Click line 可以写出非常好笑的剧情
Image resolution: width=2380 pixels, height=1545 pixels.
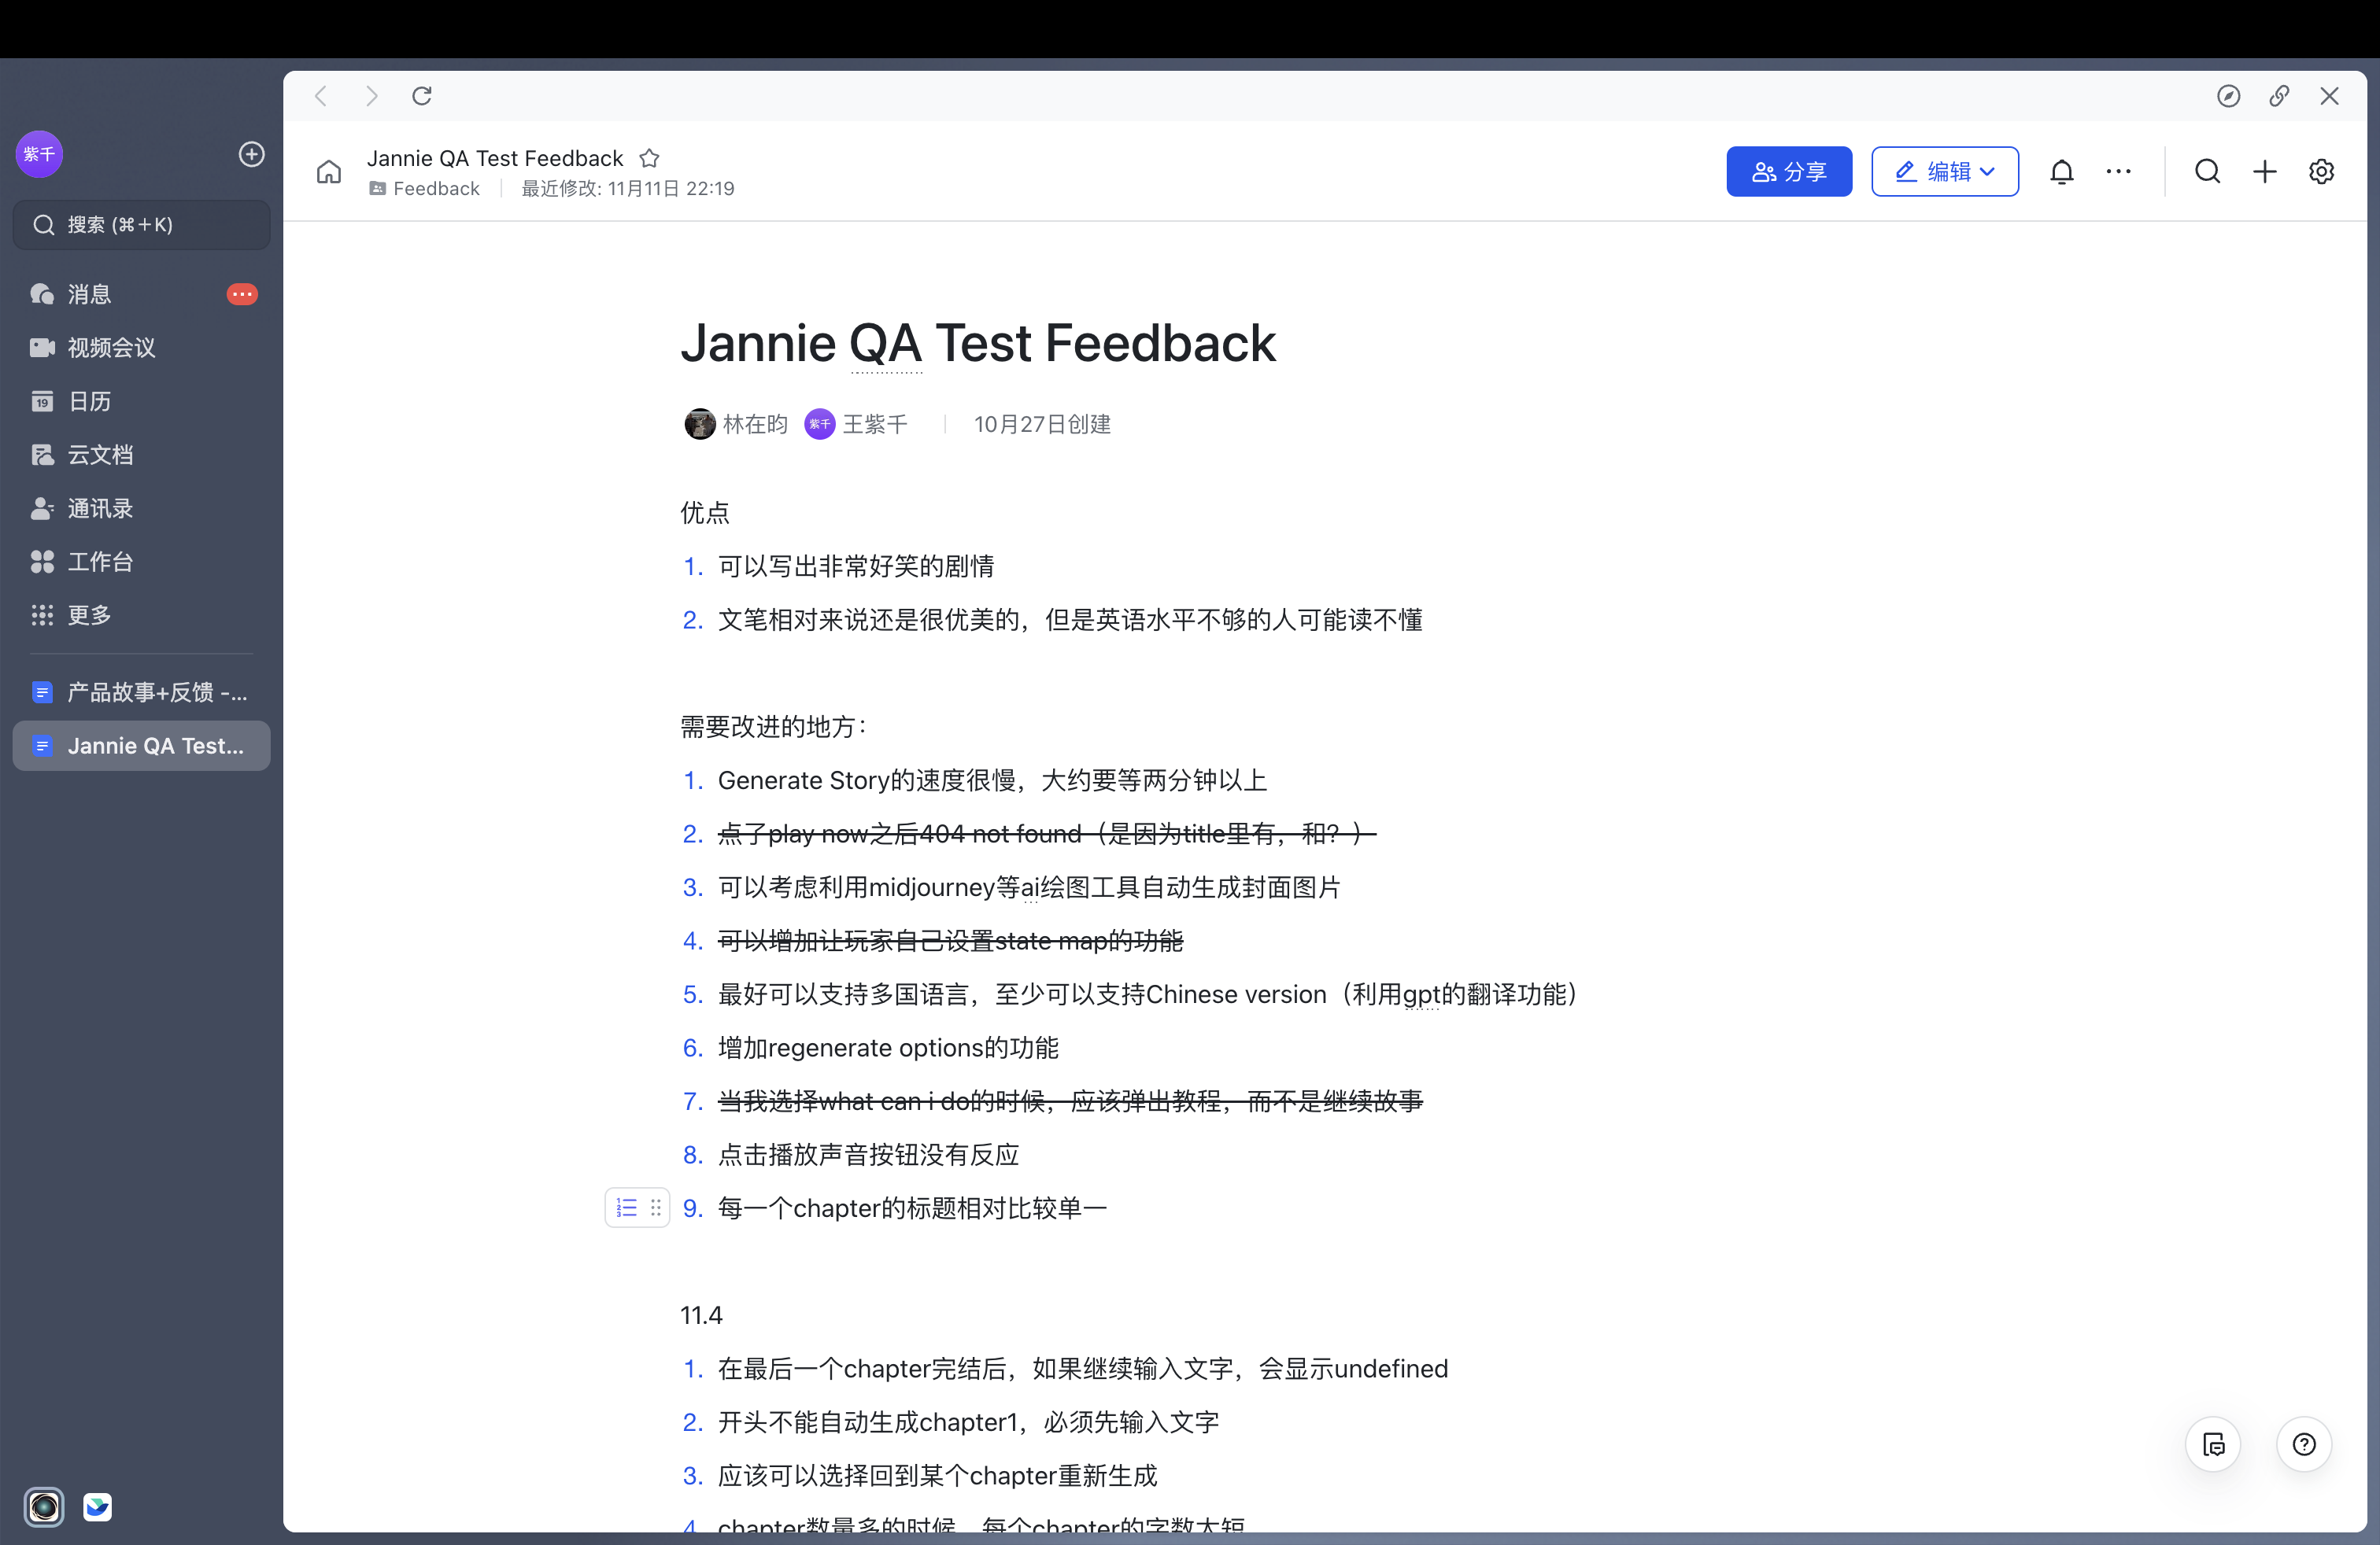[856, 566]
